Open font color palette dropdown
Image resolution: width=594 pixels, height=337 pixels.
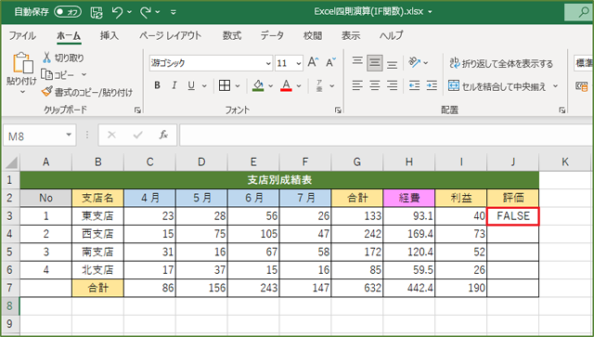tap(299, 86)
